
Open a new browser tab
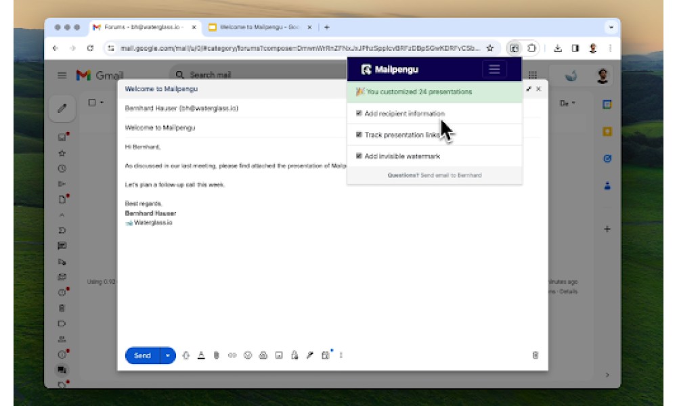(x=327, y=27)
